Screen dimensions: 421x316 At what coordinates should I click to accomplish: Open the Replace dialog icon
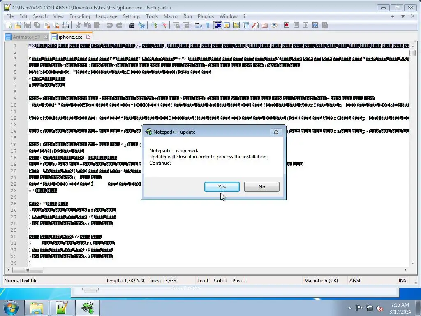(141, 25)
